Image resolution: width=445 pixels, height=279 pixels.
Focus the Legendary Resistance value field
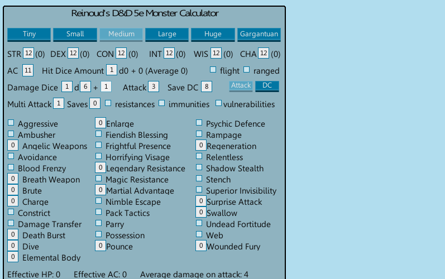[100, 167]
